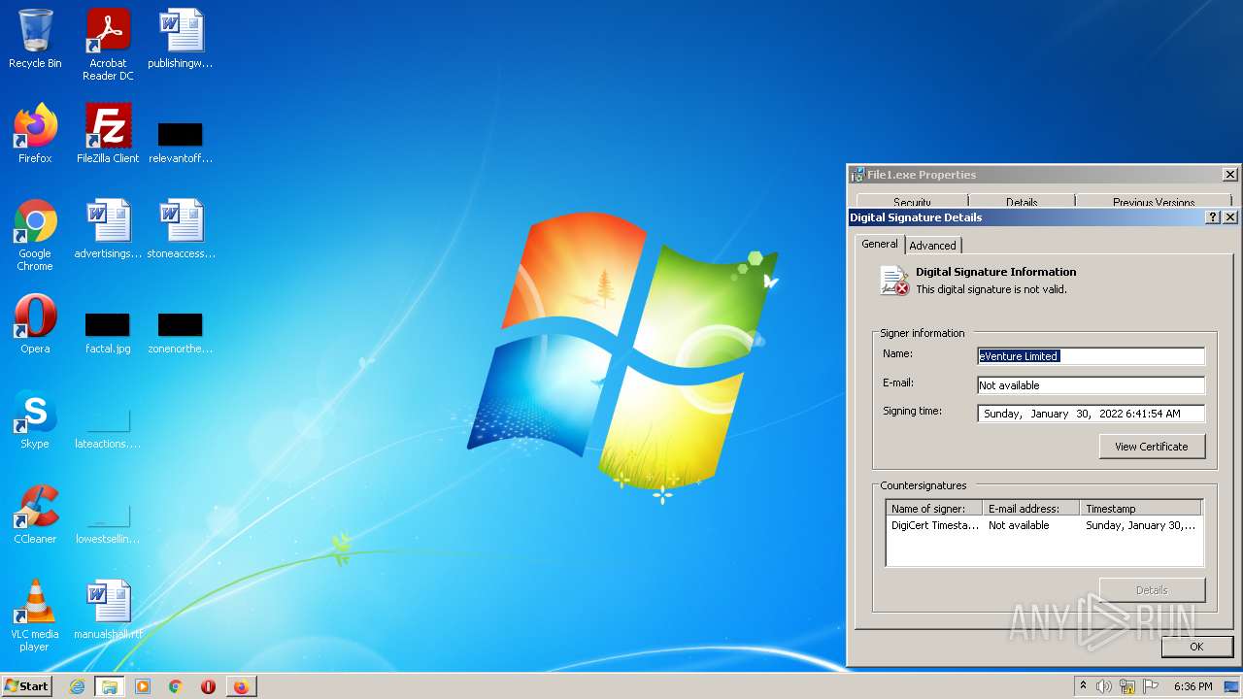Image resolution: width=1243 pixels, height=699 pixels.
Task: Launch the Firefox desktop shortcut
Action: (x=35, y=134)
